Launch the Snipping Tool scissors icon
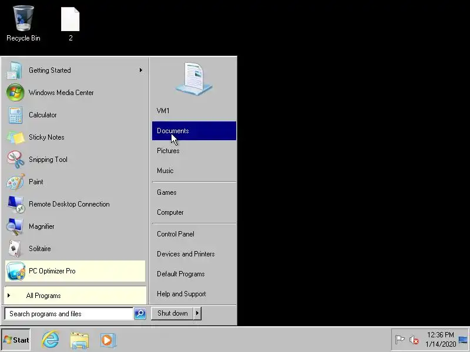The height and width of the screenshot is (352, 470). pyautogui.click(x=16, y=160)
